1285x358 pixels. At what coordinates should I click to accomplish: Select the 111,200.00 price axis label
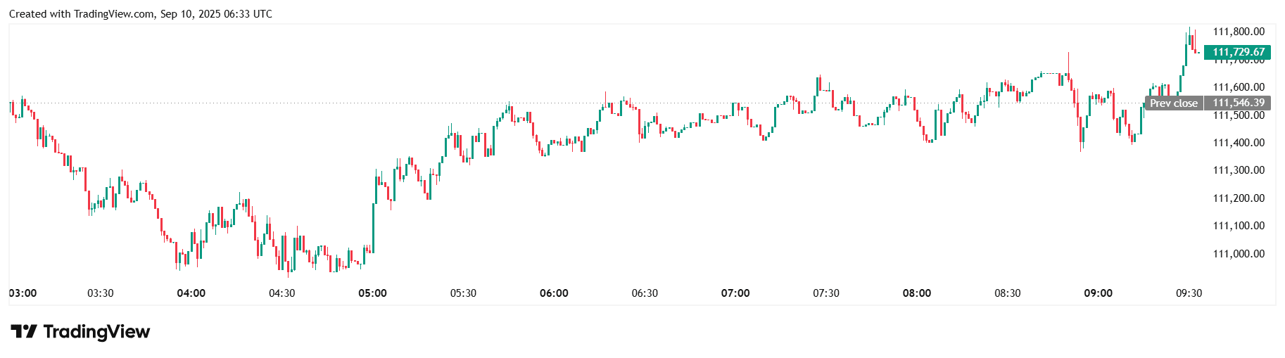(1239, 198)
